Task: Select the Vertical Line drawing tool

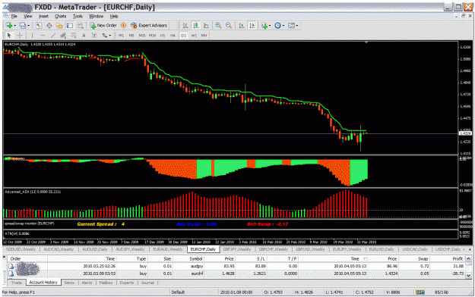Action: click(x=32, y=36)
